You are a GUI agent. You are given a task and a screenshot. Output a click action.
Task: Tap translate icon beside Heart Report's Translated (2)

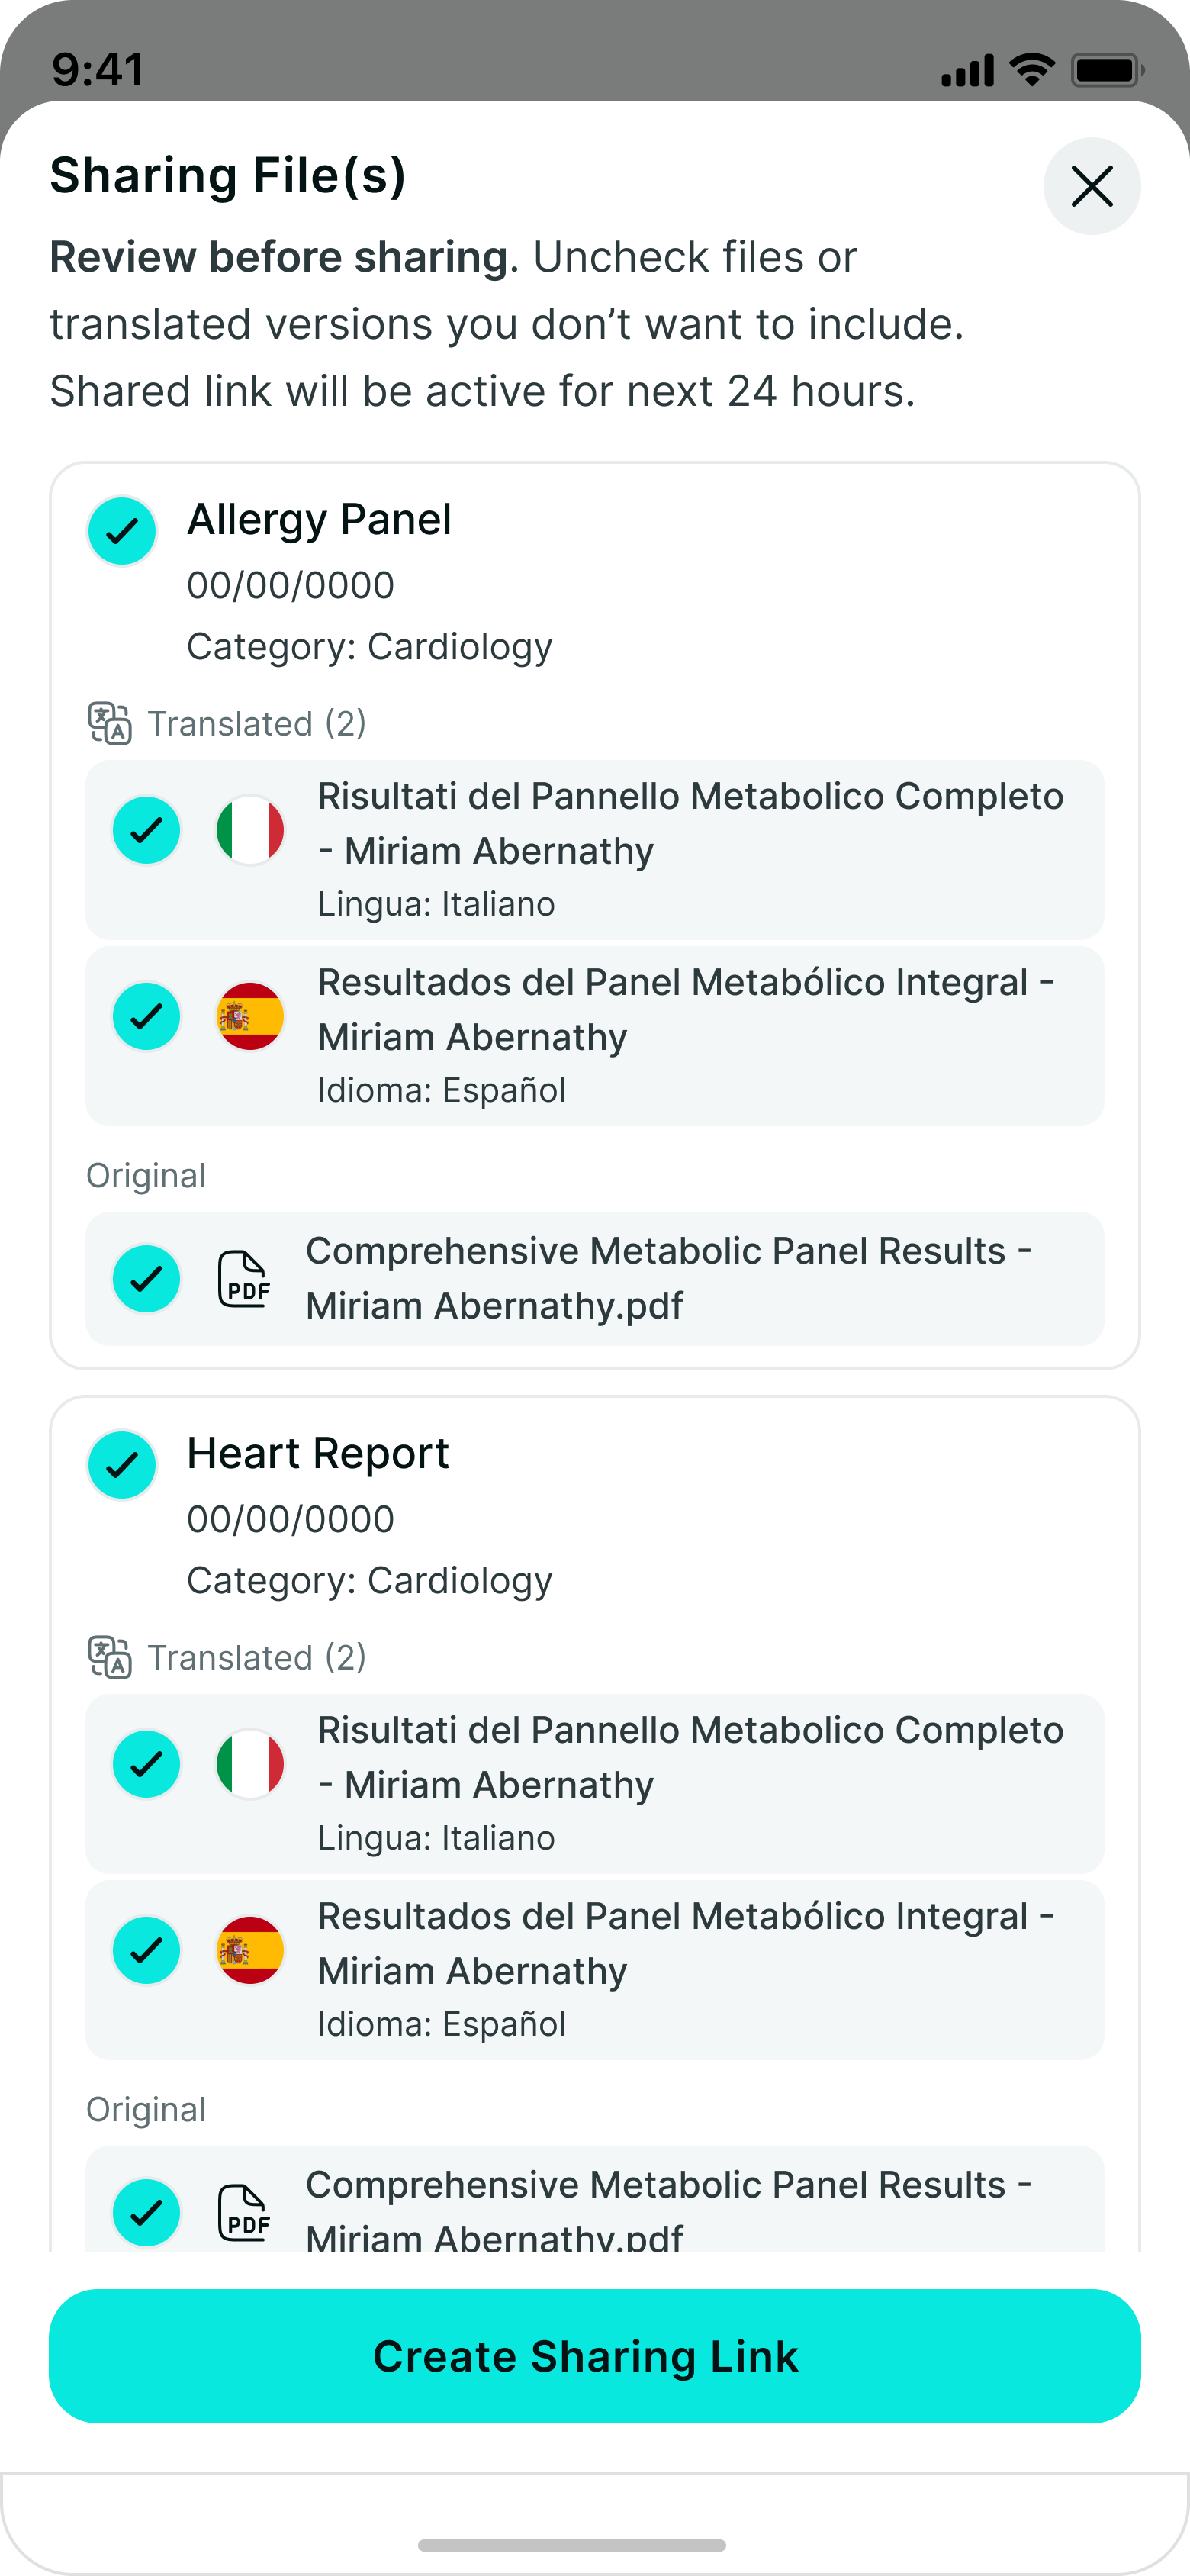109,1657
